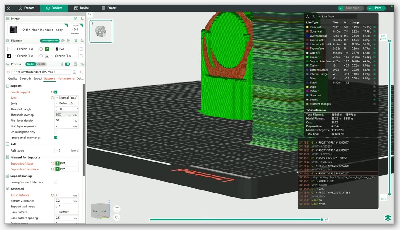Open Support/raft interface filament dropdown
Image resolution: width=400 pixels, height=230 pixels.
coord(67,169)
